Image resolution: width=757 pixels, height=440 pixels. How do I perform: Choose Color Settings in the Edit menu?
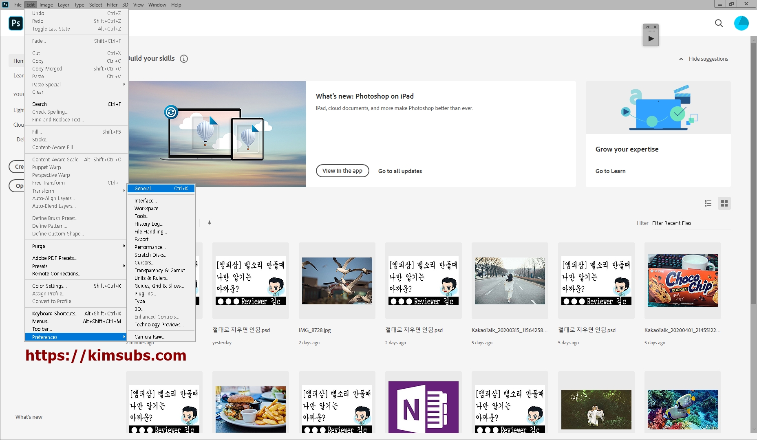click(x=76, y=286)
